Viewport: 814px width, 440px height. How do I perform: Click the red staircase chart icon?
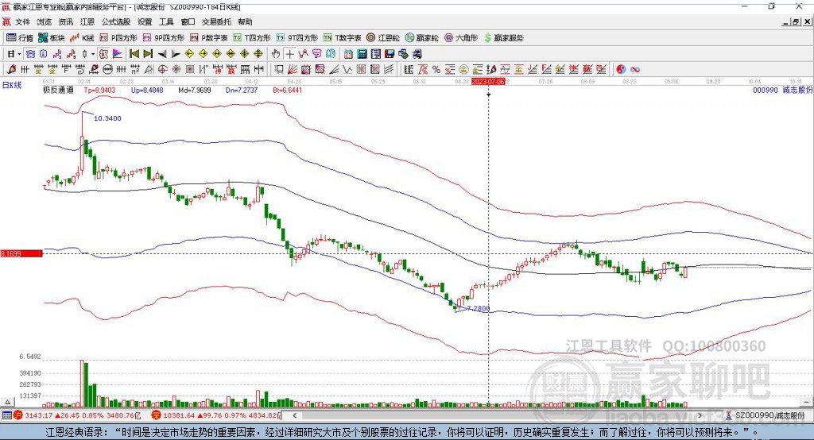coord(71,54)
